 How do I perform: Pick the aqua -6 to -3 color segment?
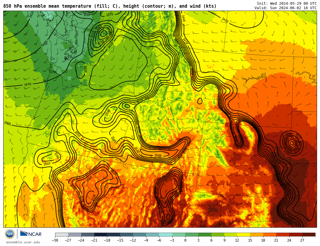166,234
